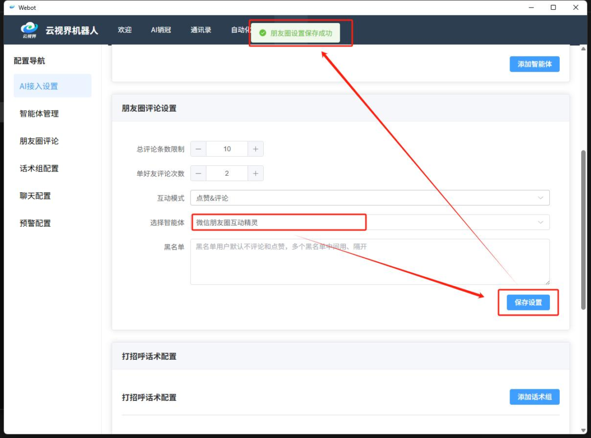Click the 添加智能体 button
Screen dimensions: 591x438
coord(535,64)
